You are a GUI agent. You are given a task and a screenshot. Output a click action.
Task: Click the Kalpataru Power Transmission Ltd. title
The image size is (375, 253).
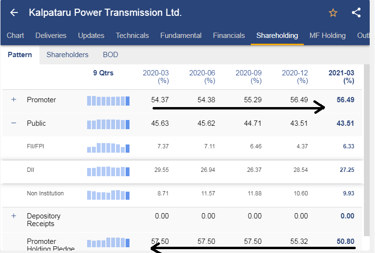click(x=105, y=12)
